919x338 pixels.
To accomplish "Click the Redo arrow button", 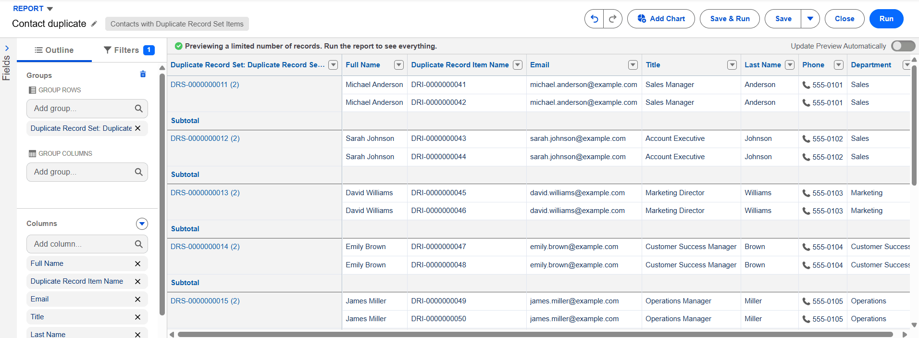I will click(613, 19).
